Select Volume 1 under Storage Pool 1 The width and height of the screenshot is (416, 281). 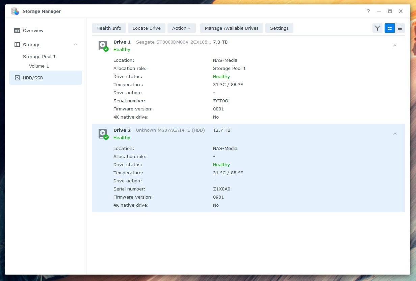tap(39, 66)
